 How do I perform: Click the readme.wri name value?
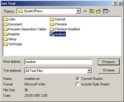tap(32, 79)
